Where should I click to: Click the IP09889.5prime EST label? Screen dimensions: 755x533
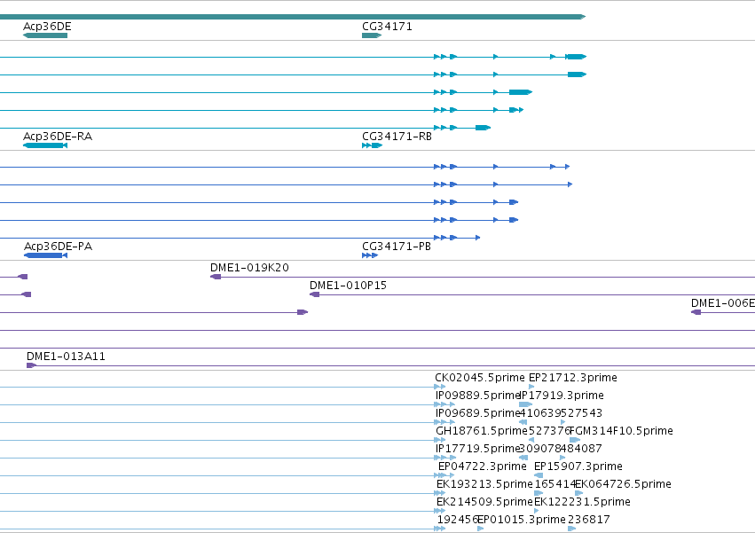(x=478, y=396)
